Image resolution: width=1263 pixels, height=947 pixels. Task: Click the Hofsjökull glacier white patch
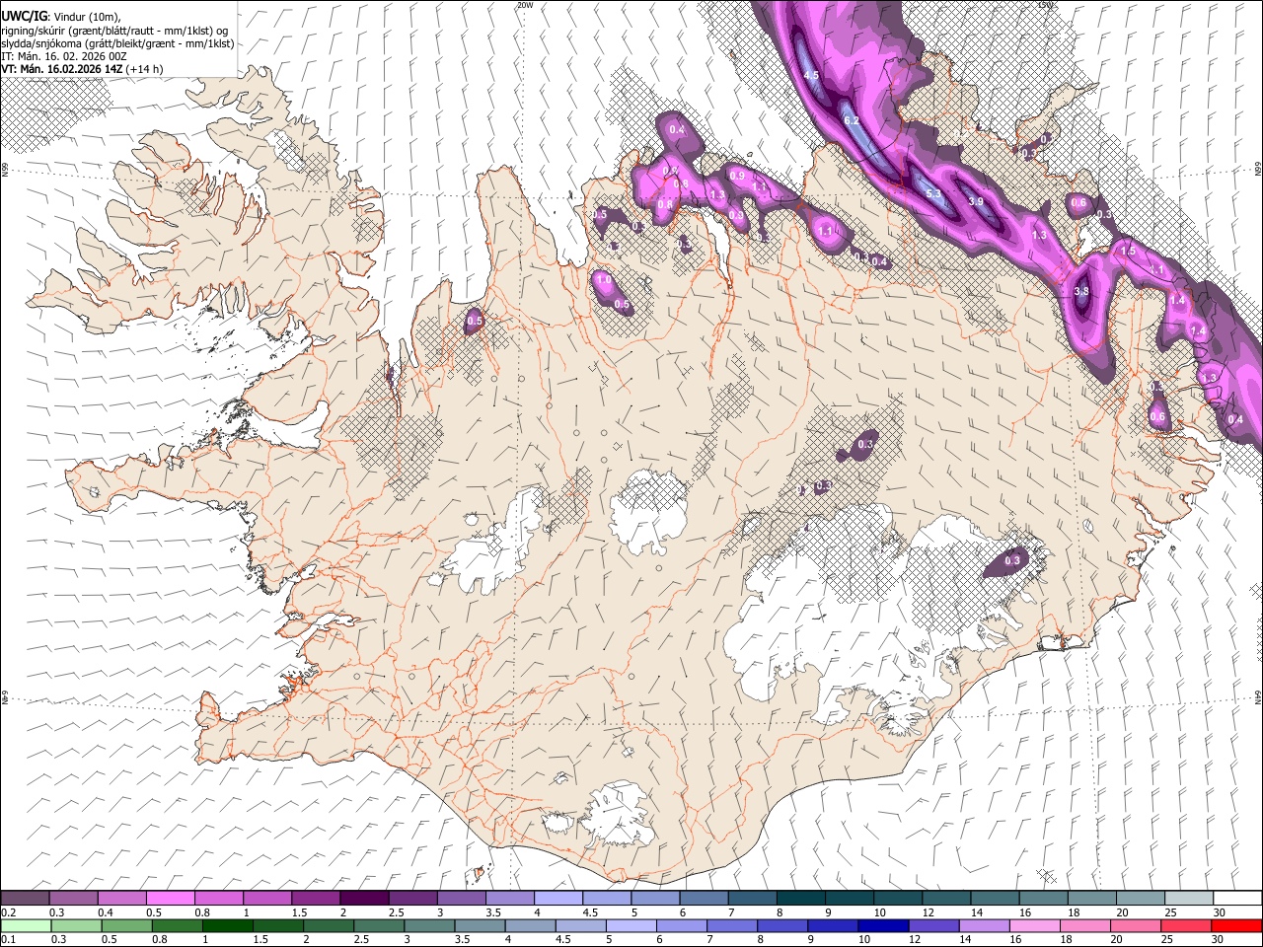648,511
